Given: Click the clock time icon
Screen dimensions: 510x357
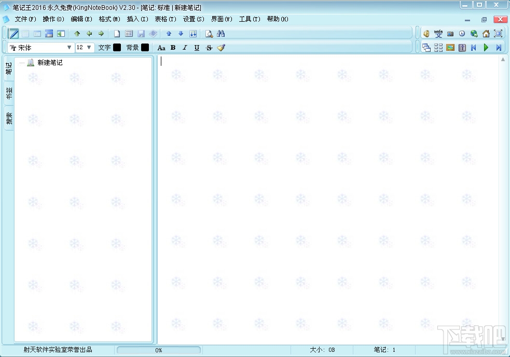Looking at the screenshot, I should (x=462, y=34).
